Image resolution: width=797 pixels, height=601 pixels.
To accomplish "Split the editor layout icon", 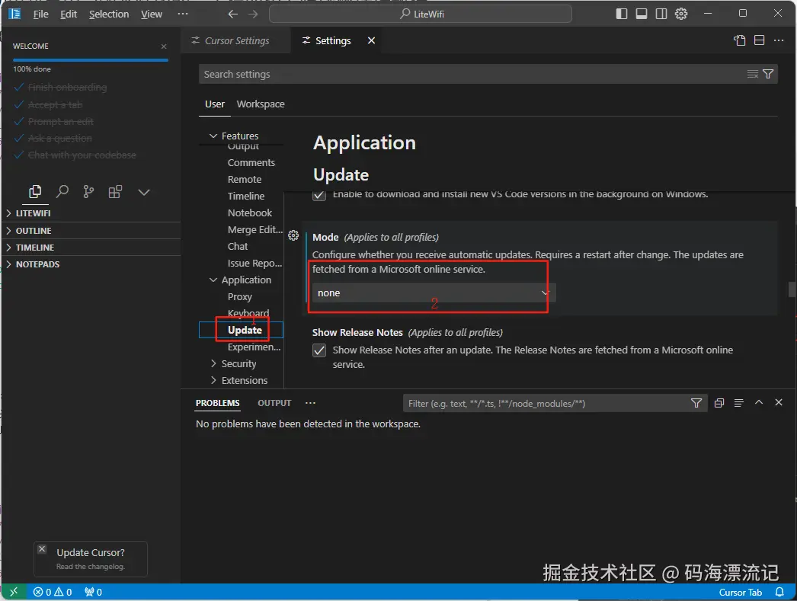I will coord(759,40).
